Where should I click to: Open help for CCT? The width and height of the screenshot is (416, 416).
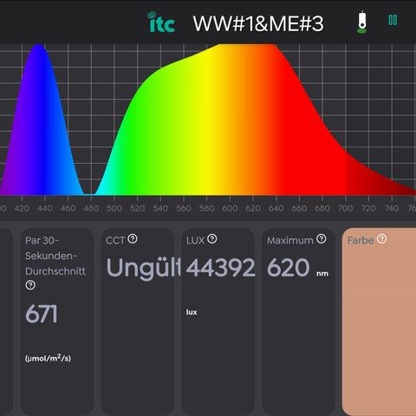click(133, 239)
